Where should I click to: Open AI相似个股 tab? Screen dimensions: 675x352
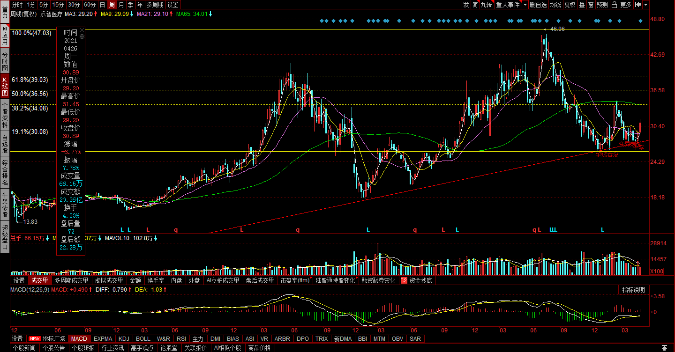point(228,348)
